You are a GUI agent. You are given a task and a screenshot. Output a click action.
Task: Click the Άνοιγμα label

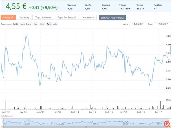tap(72, 5)
